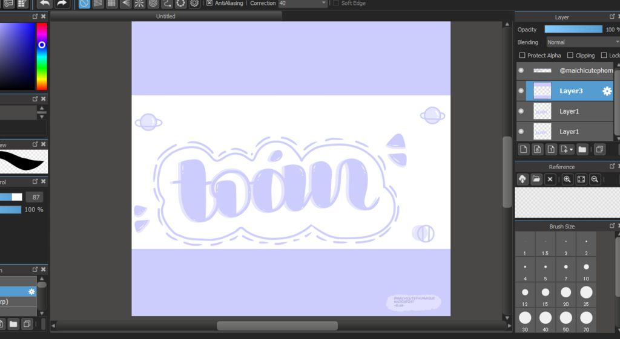The width and height of the screenshot is (620, 339).
Task: Duplicate the brush in the brush panel
Action: [27, 324]
